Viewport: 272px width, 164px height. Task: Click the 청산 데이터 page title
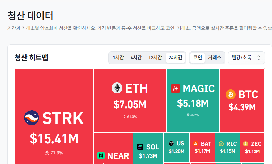30,16
